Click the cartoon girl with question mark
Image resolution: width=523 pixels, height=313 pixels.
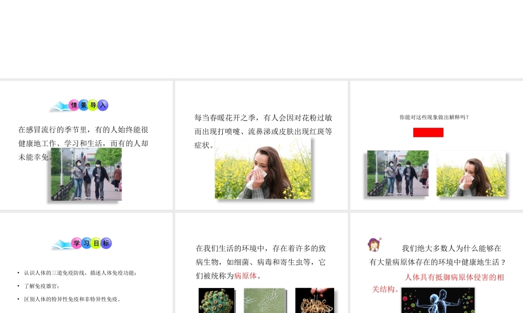click(x=374, y=245)
